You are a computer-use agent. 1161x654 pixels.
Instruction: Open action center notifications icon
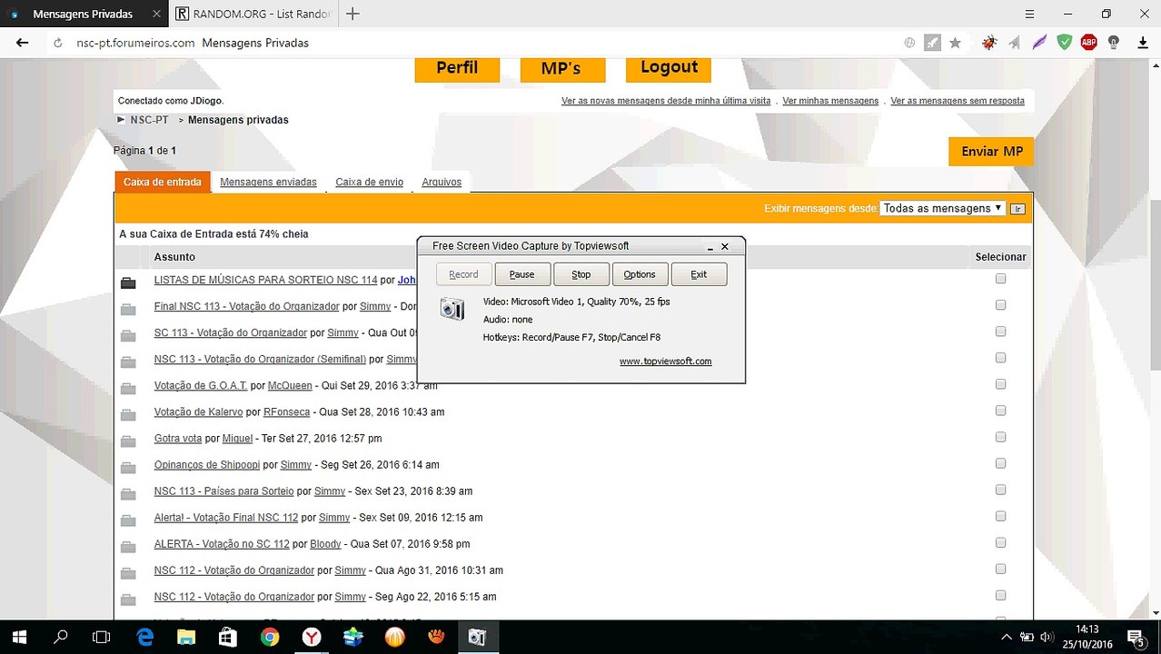click(1135, 637)
